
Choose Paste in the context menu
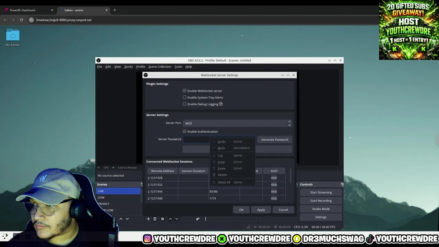tap(233, 168)
